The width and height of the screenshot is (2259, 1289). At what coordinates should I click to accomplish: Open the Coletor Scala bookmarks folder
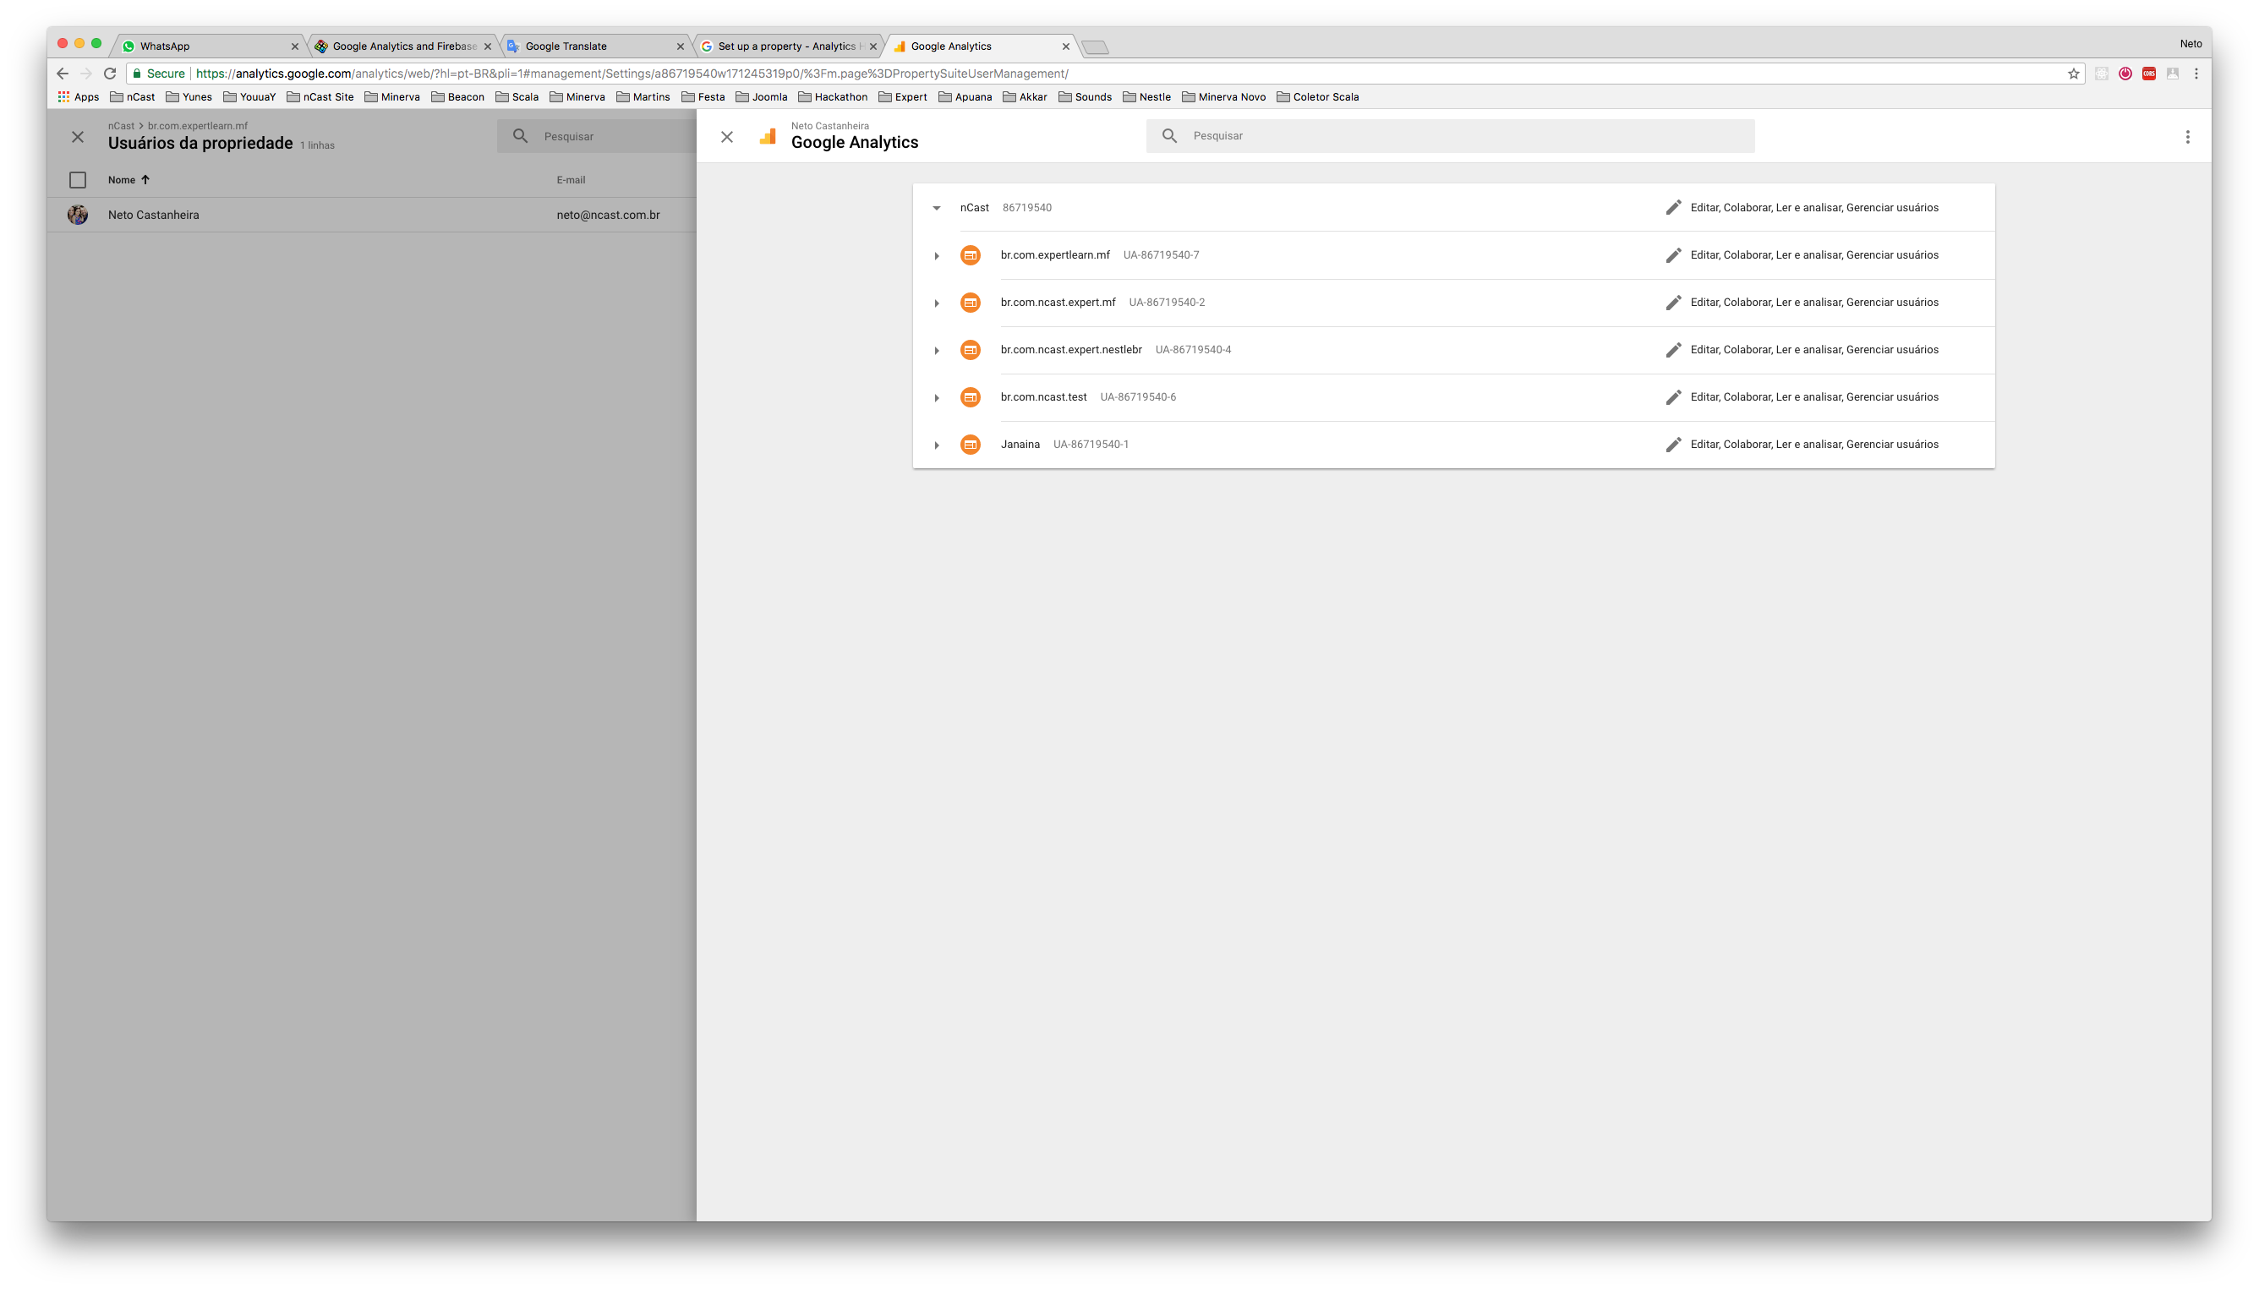[1317, 96]
